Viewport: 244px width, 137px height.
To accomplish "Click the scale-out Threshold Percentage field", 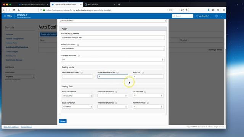I will coord(113,96).
